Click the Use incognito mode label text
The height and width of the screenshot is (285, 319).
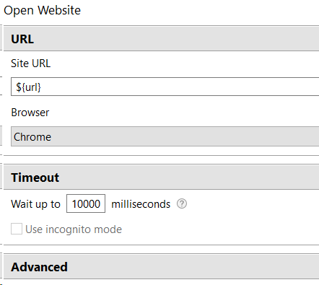point(74,229)
